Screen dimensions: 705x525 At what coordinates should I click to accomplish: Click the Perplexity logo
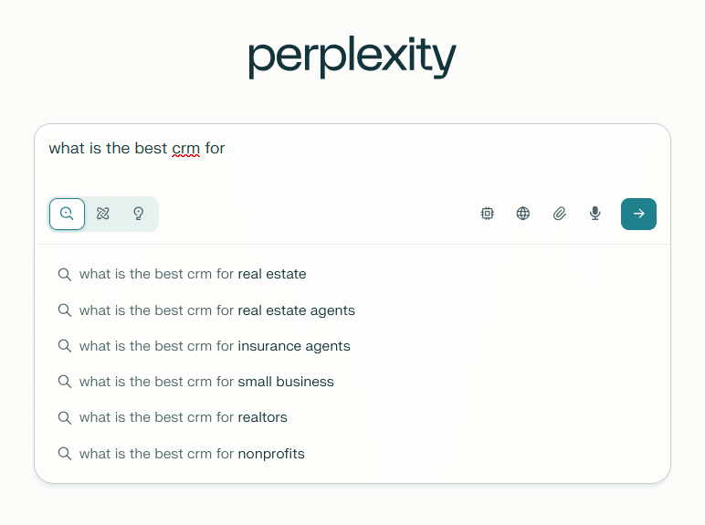pyautogui.click(x=352, y=58)
